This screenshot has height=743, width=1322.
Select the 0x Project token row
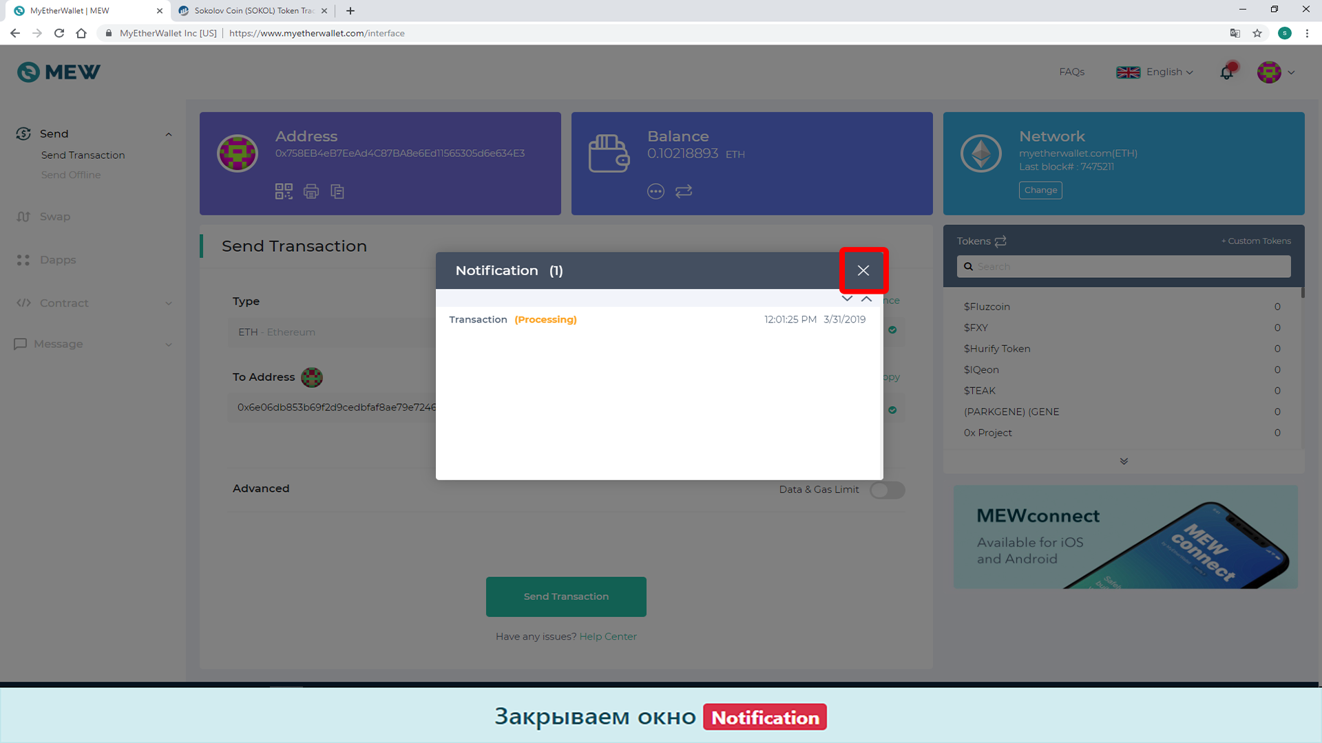(1122, 433)
